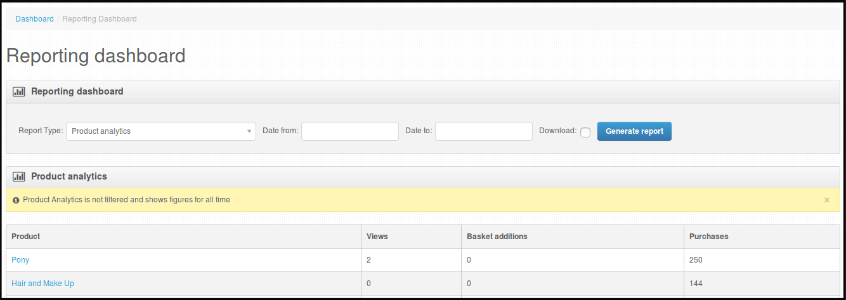Click the Reporting Dashboard breadcrumb text
846x300 pixels.
[100, 19]
